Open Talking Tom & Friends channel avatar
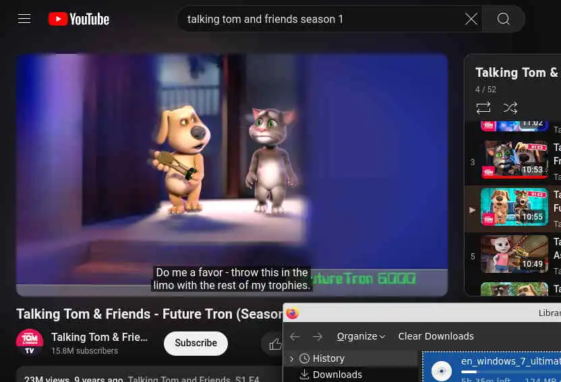This screenshot has width=561, height=382. (30, 342)
